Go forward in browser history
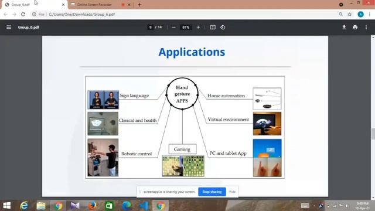 tap(14, 14)
